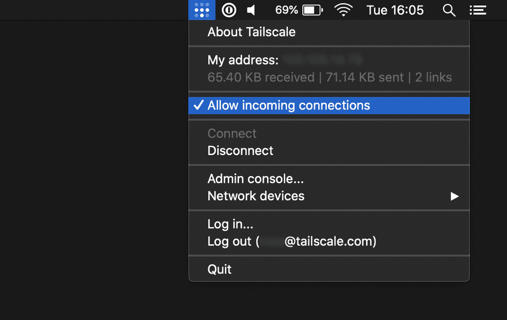507x320 pixels.
Task: Open the Notification Center list icon
Action: [478, 10]
